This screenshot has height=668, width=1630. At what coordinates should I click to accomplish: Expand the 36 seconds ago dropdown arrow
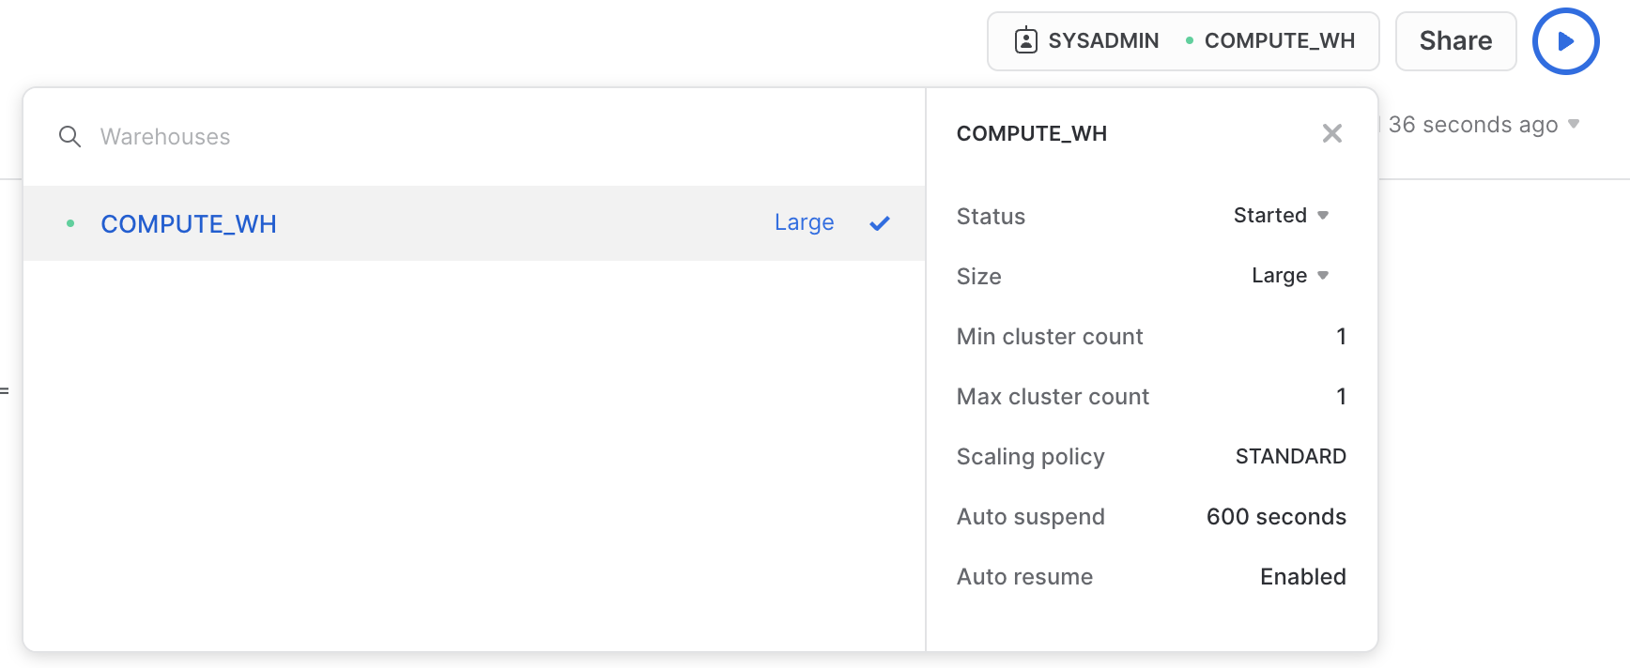[x=1574, y=124]
